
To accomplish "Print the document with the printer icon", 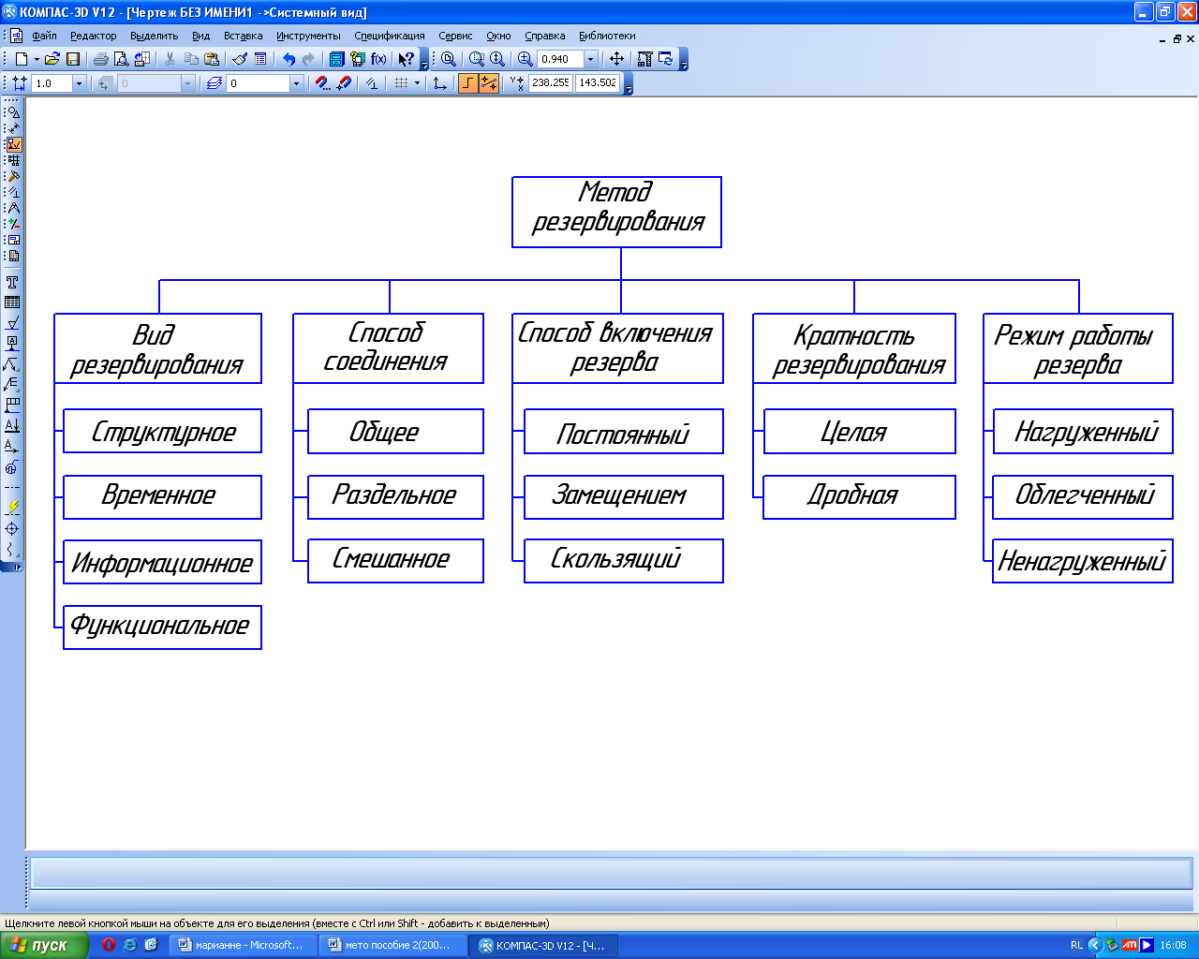I will click(x=100, y=59).
